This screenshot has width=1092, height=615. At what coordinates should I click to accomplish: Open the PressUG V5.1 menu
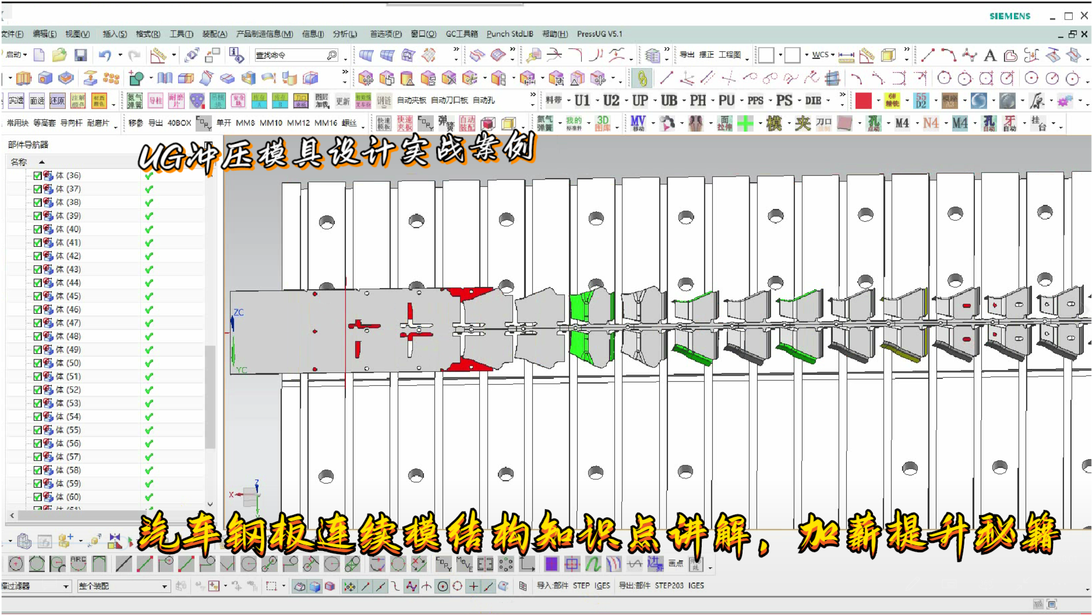600,34
